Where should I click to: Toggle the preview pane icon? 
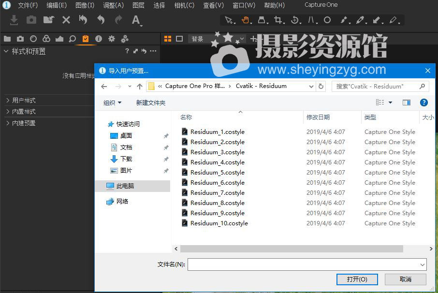[x=407, y=103]
